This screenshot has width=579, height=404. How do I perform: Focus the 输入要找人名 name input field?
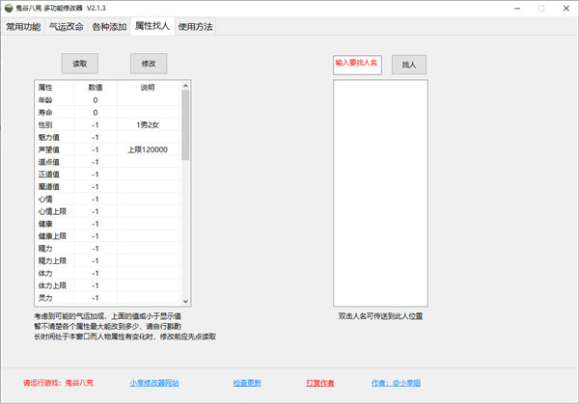click(356, 65)
